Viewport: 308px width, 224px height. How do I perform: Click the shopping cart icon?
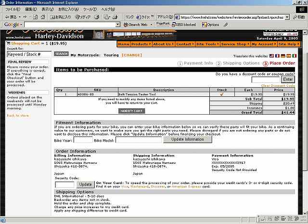pyautogui.click(x=7, y=43)
